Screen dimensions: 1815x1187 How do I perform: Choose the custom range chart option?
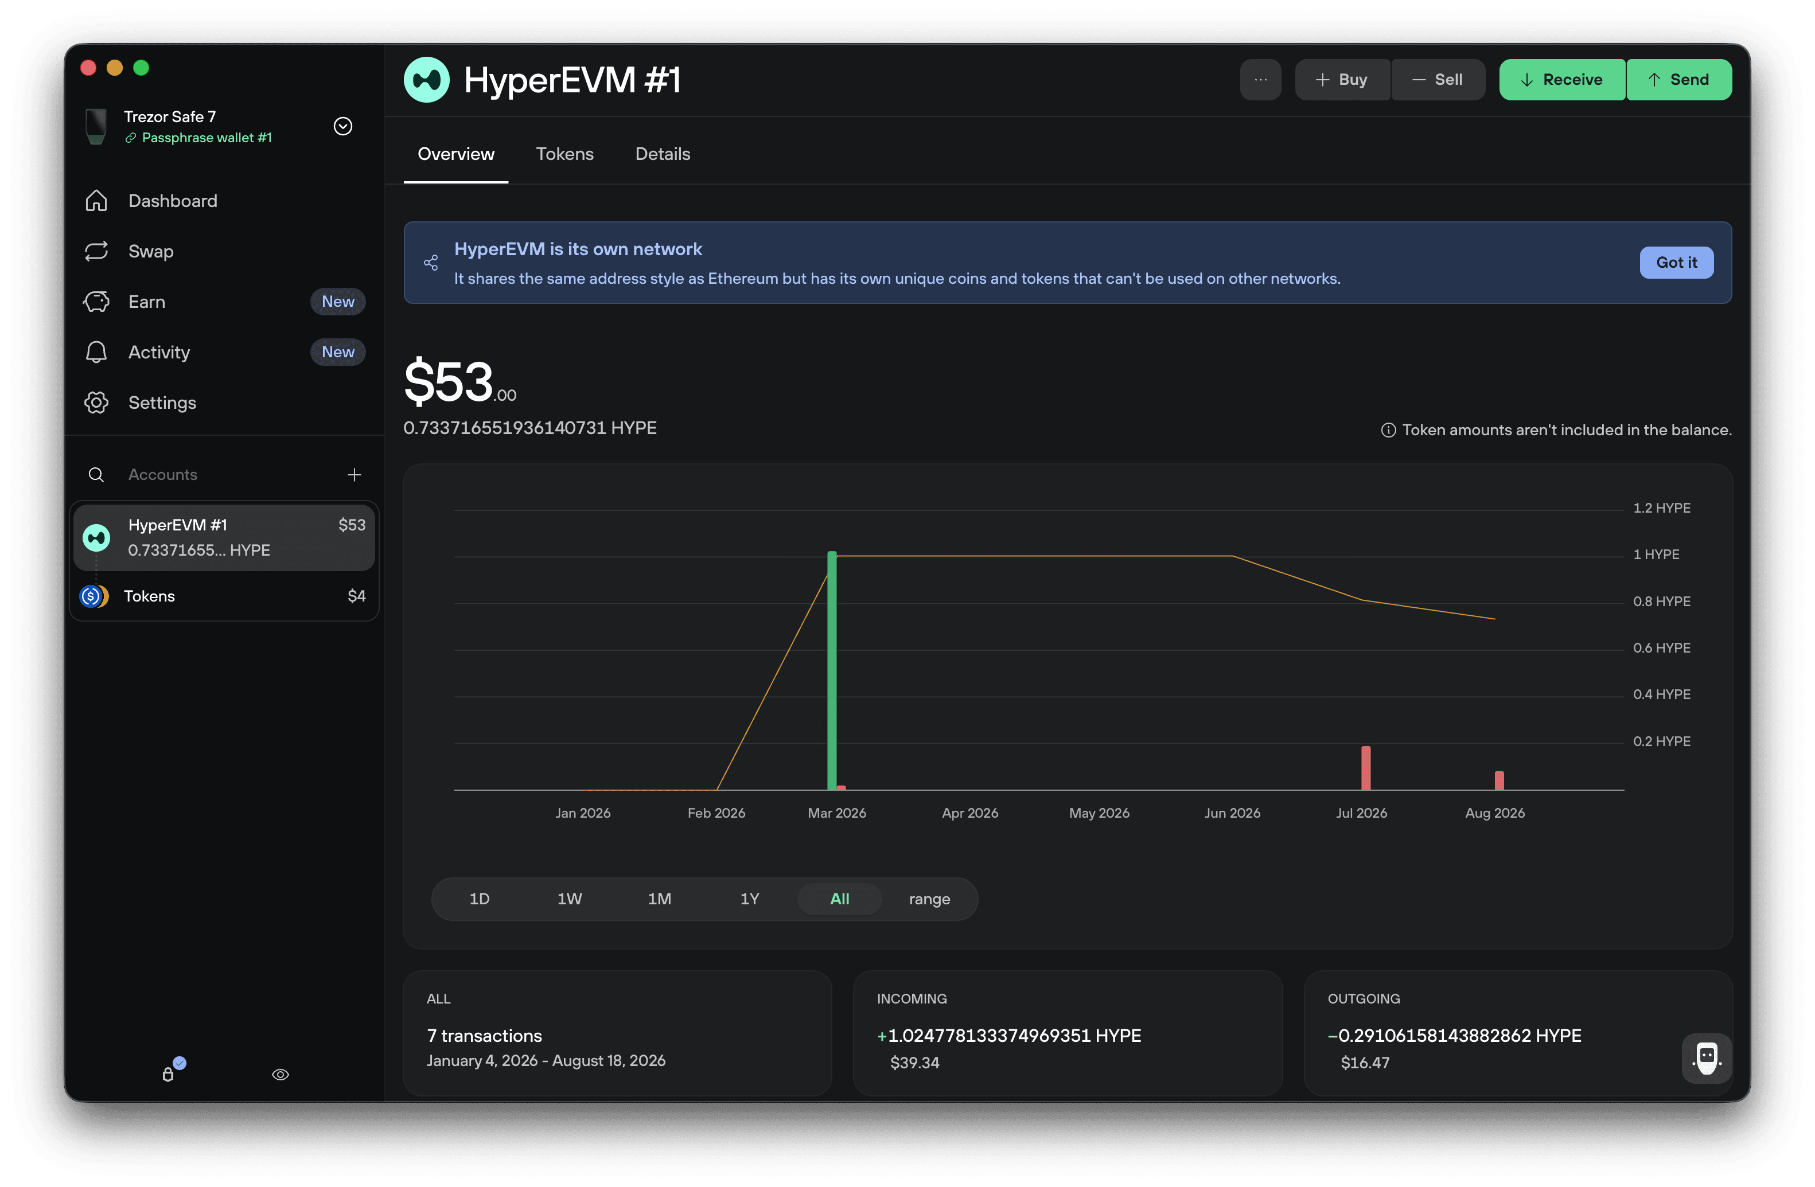[x=929, y=898]
